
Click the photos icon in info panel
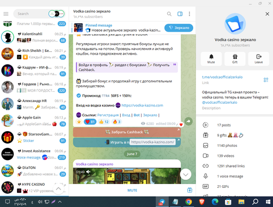206,145
